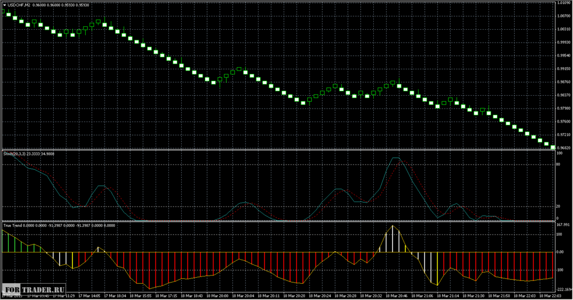The width and height of the screenshot is (573, 300).
Task: Click the stochastic level 80 scale label
Action: click(x=558, y=165)
